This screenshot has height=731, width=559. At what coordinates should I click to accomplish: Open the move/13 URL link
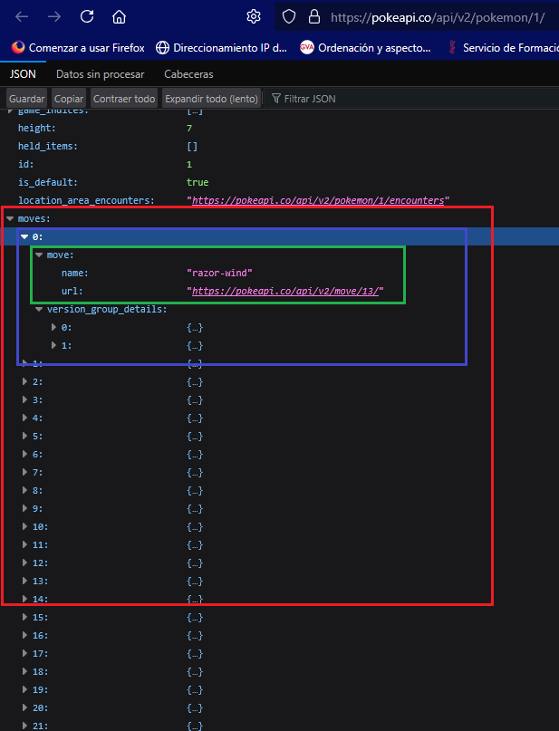point(285,291)
